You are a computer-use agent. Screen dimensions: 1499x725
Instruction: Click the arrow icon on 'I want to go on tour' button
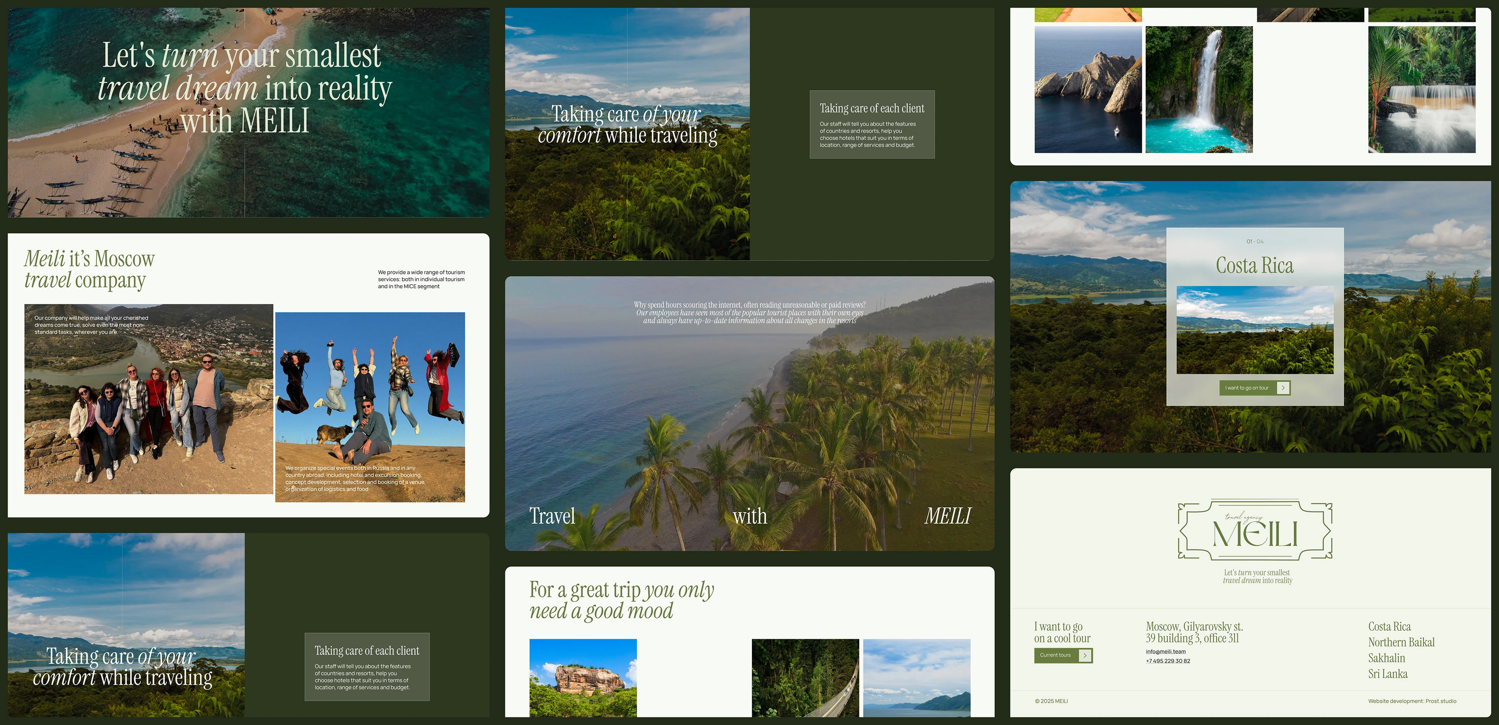[x=1283, y=388]
